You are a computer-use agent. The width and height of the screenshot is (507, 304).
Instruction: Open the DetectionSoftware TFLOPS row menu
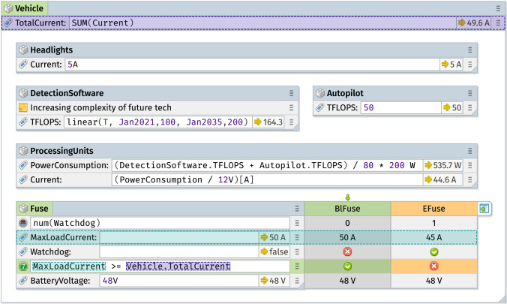(291, 122)
